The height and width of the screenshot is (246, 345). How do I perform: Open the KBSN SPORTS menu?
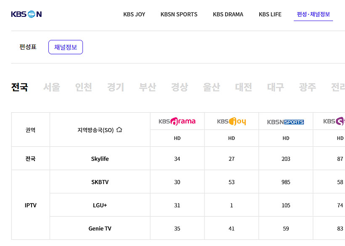(179, 14)
